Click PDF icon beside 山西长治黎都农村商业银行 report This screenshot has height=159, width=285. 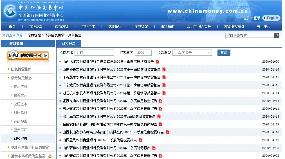click(167, 132)
